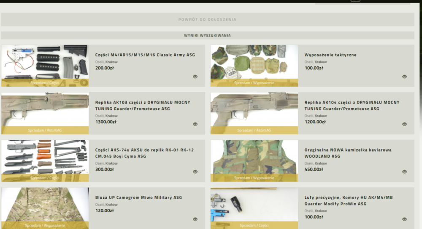Click eye icon on Lufy precyzyjne listing
Image resolution: width=422 pixels, height=229 pixels.
pyautogui.click(x=405, y=219)
